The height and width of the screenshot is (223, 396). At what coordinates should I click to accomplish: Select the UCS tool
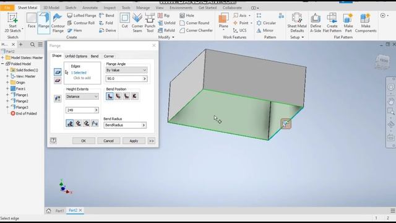pos(239,30)
